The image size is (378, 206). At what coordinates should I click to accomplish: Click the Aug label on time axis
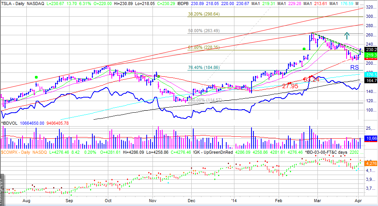[x=26, y=201]
